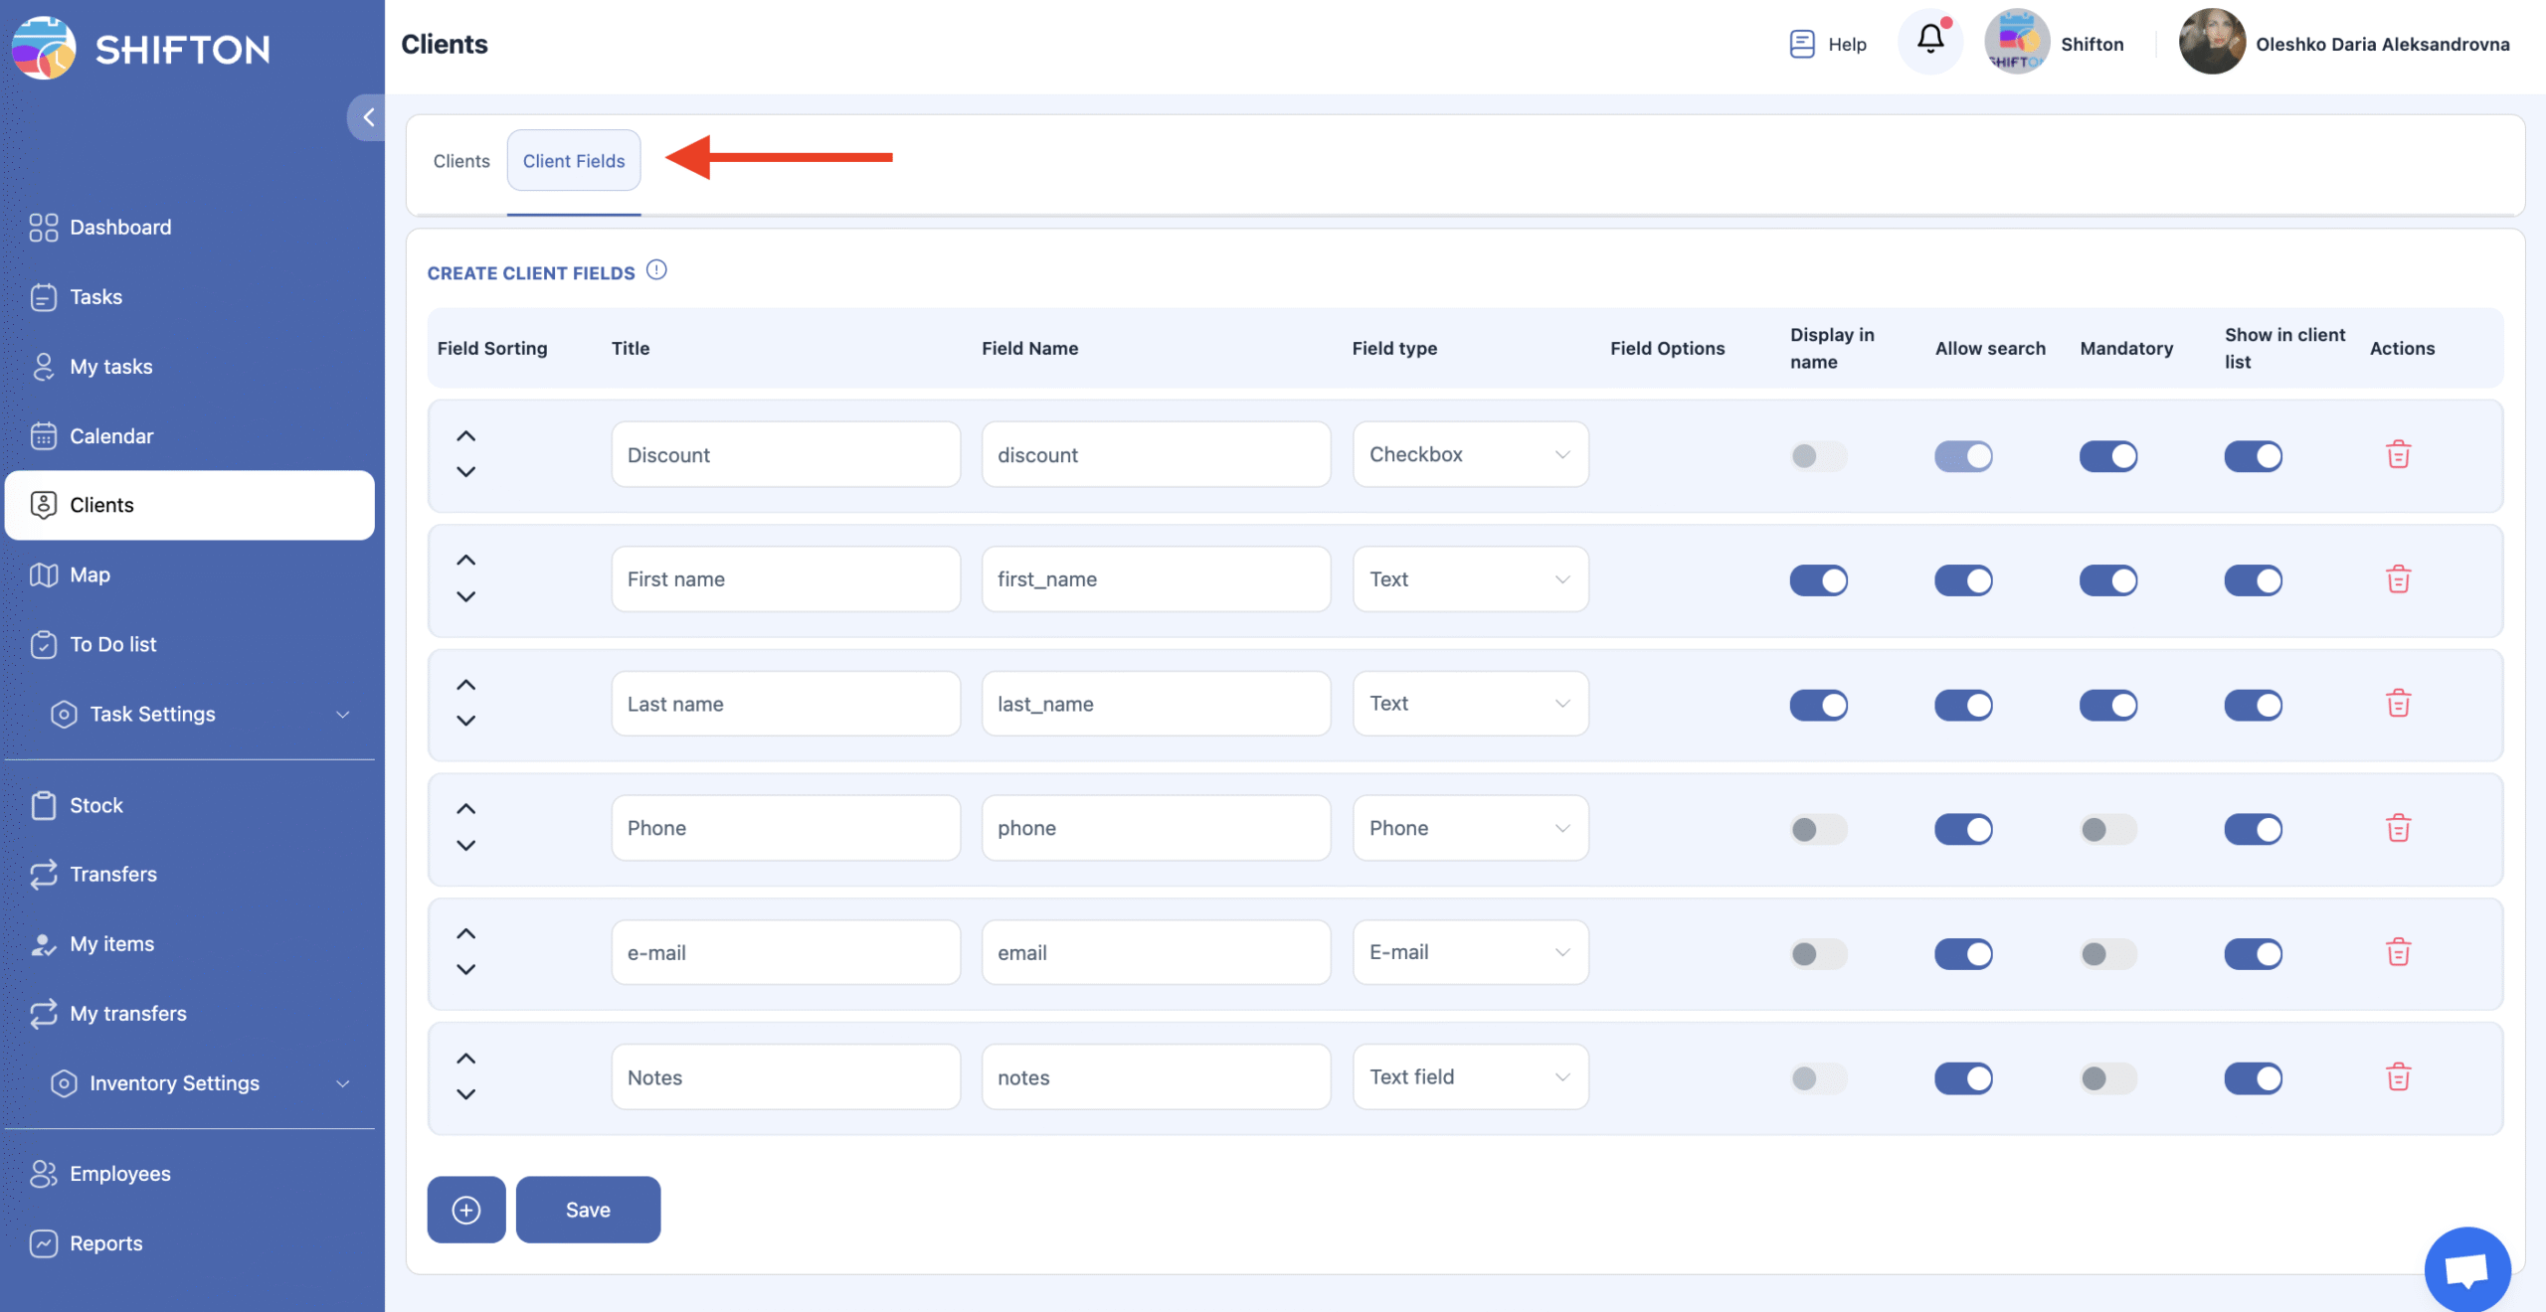The height and width of the screenshot is (1312, 2546).
Task: Delete the Notes field row
Action: (2398, 1077)
